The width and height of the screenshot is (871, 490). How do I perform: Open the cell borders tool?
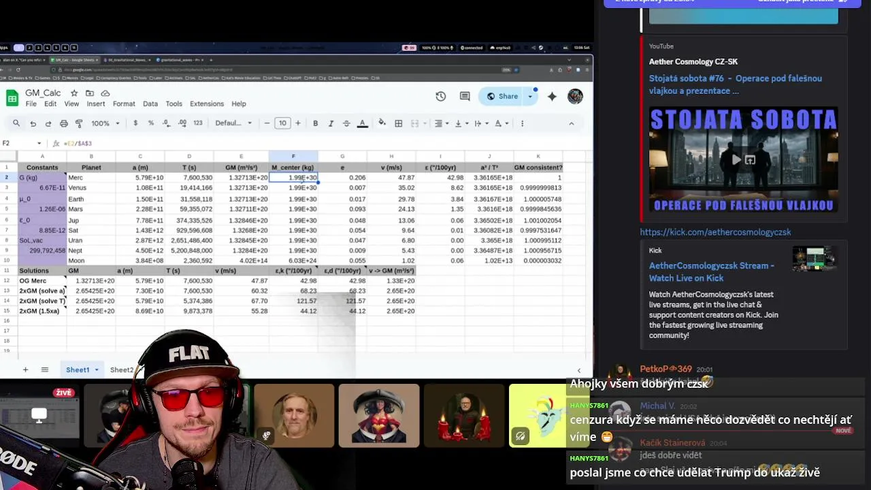click(398, 123)
